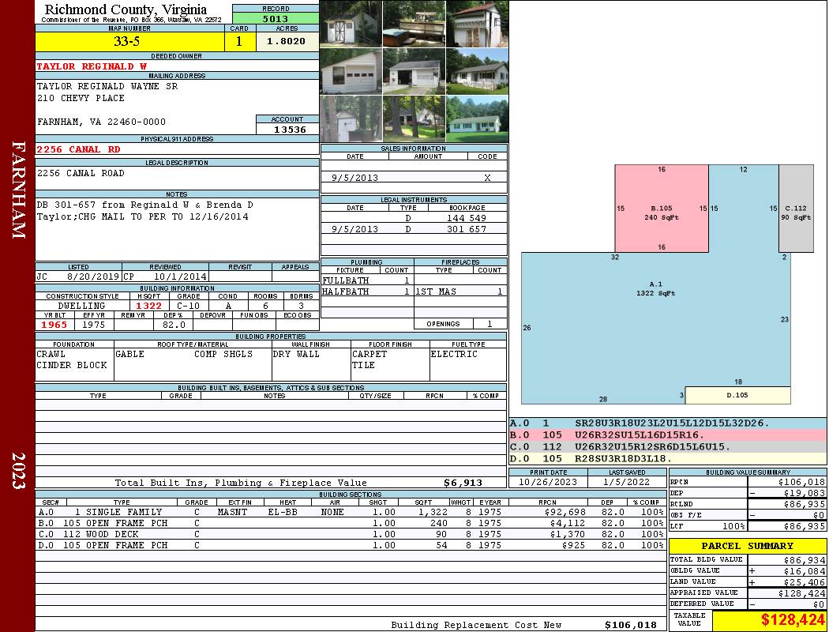
Task: Click the yellow D.105 porch sketch section
Action: [737, 395]
